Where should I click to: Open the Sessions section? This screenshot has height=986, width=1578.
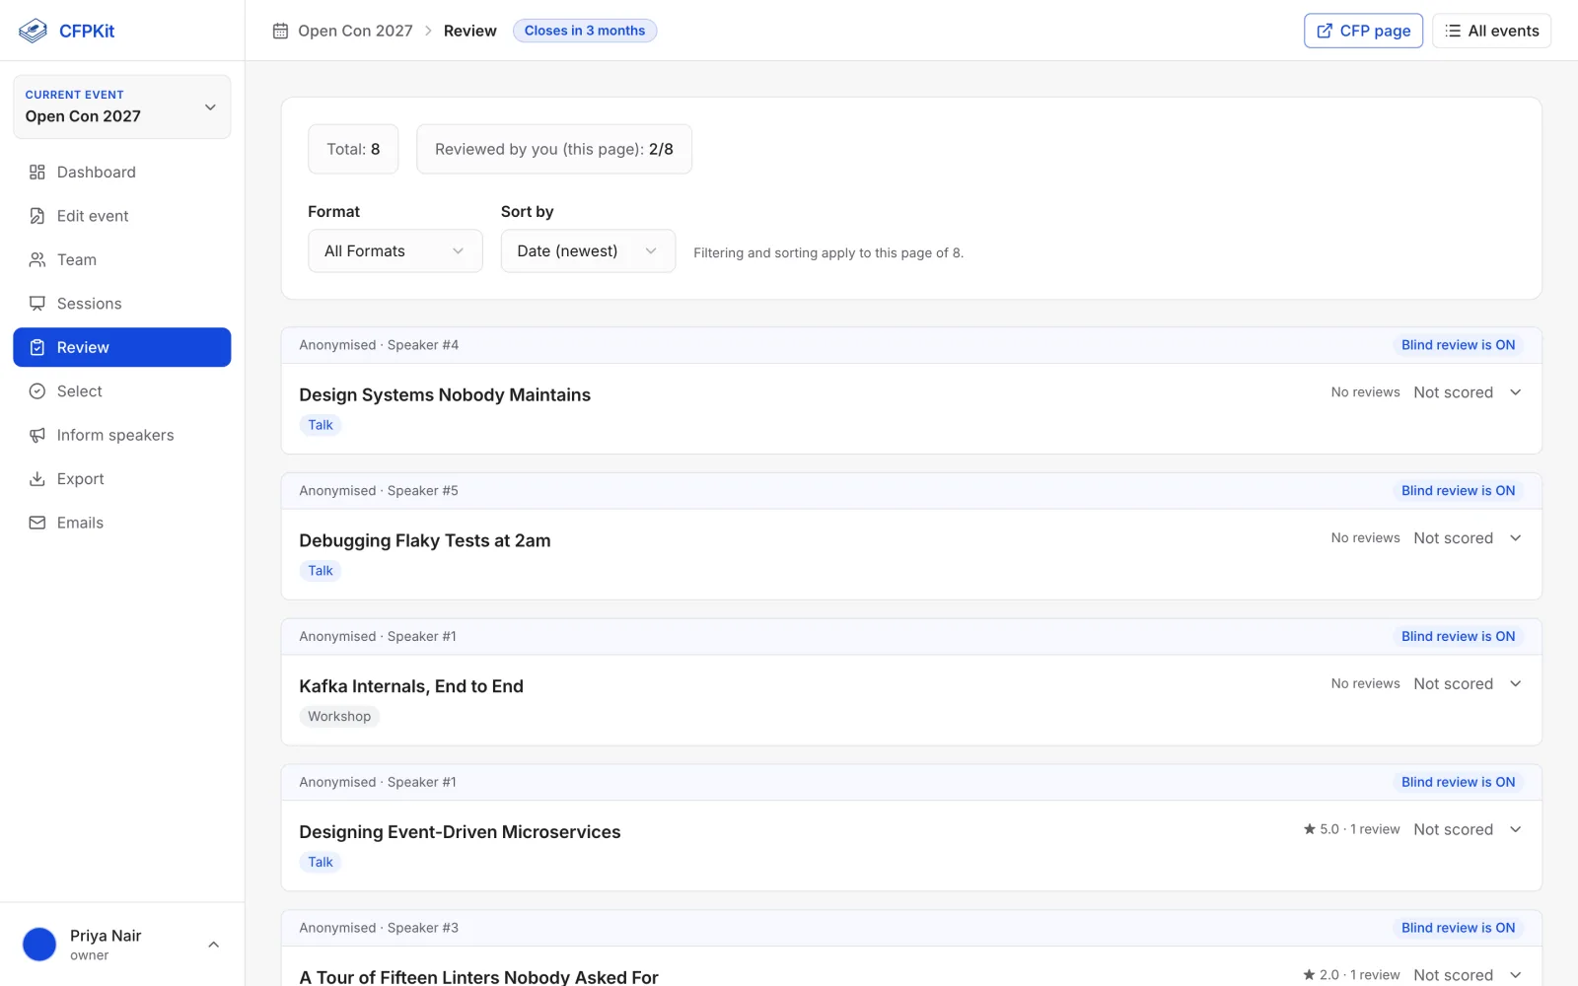(x=122, y=304)
